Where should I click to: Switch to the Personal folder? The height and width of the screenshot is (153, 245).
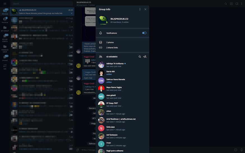pos(5,20)
